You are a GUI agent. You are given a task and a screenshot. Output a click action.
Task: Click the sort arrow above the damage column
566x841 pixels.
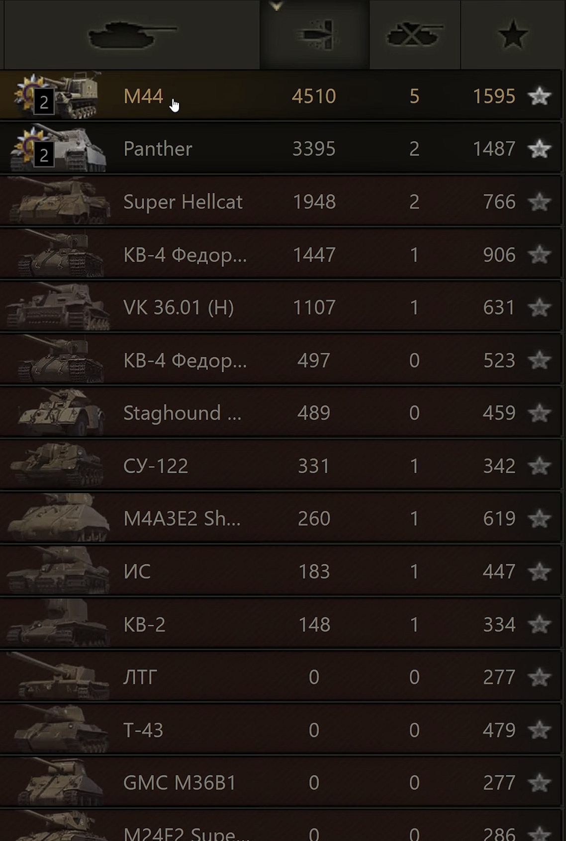277,6
